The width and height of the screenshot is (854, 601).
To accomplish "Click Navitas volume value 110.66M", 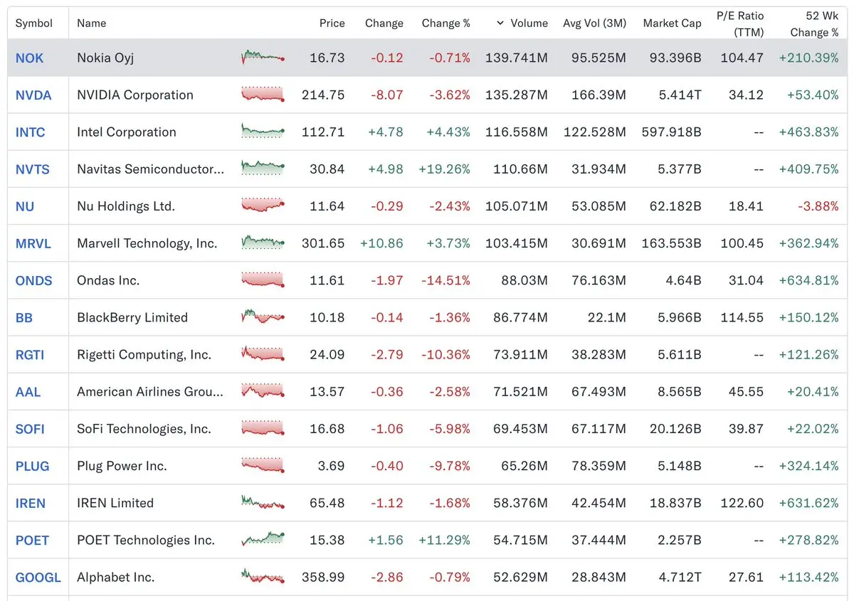I will pos(520,169).
